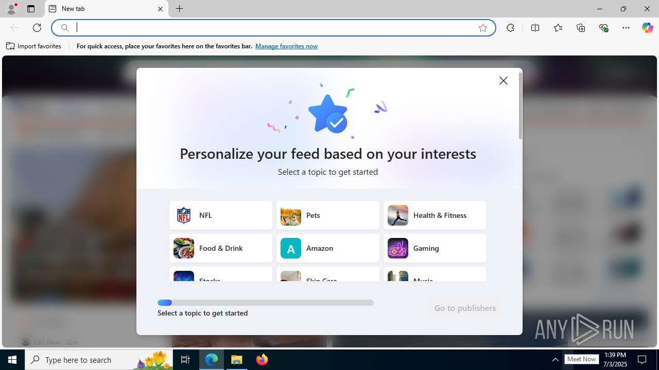Click the Back navigation arrow
The height and width of the screenshot is (370, 659).
[14, 28]
